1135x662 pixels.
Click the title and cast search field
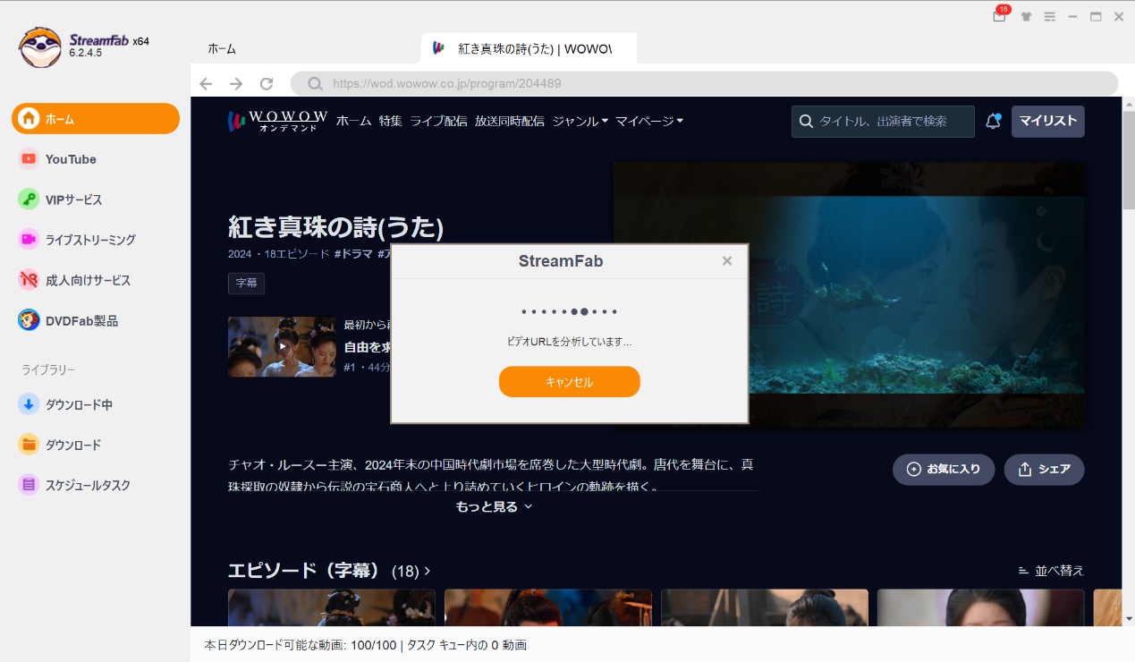(x=883, y=121)
